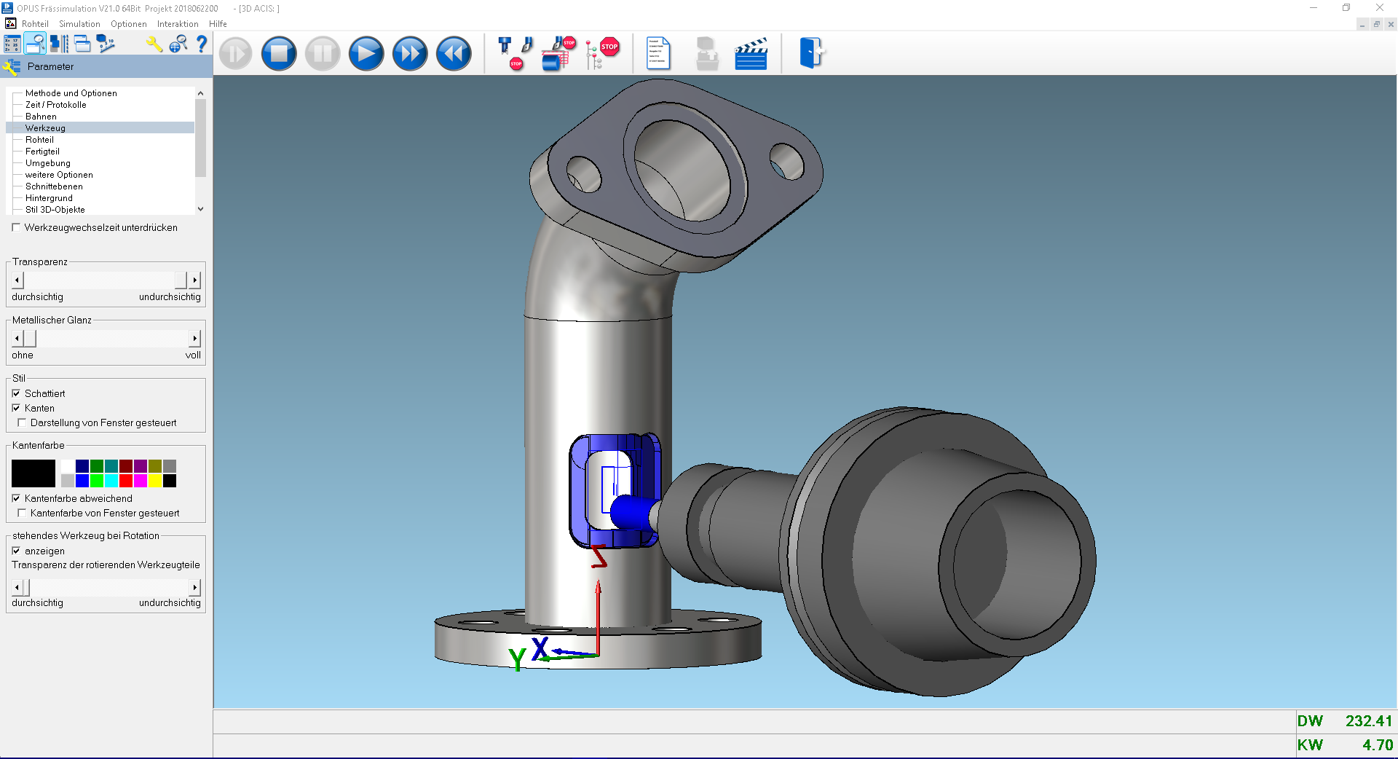Start simulation with the Play button
This screenshot has width=1398, height=759.
coord(366,53)
